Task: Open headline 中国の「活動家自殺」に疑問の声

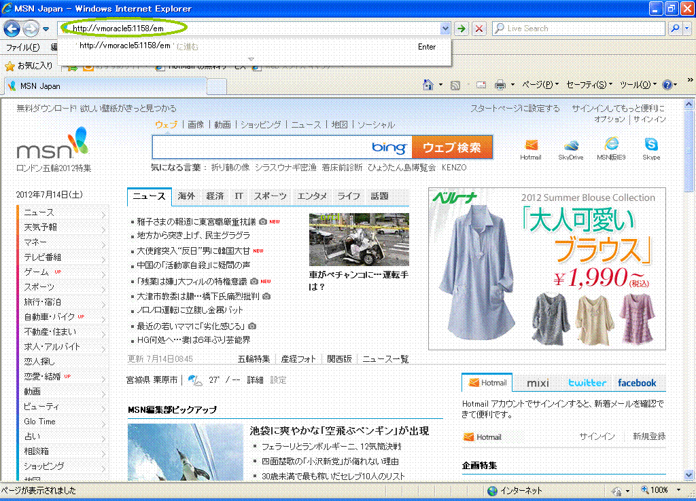Action: [194, 265]
